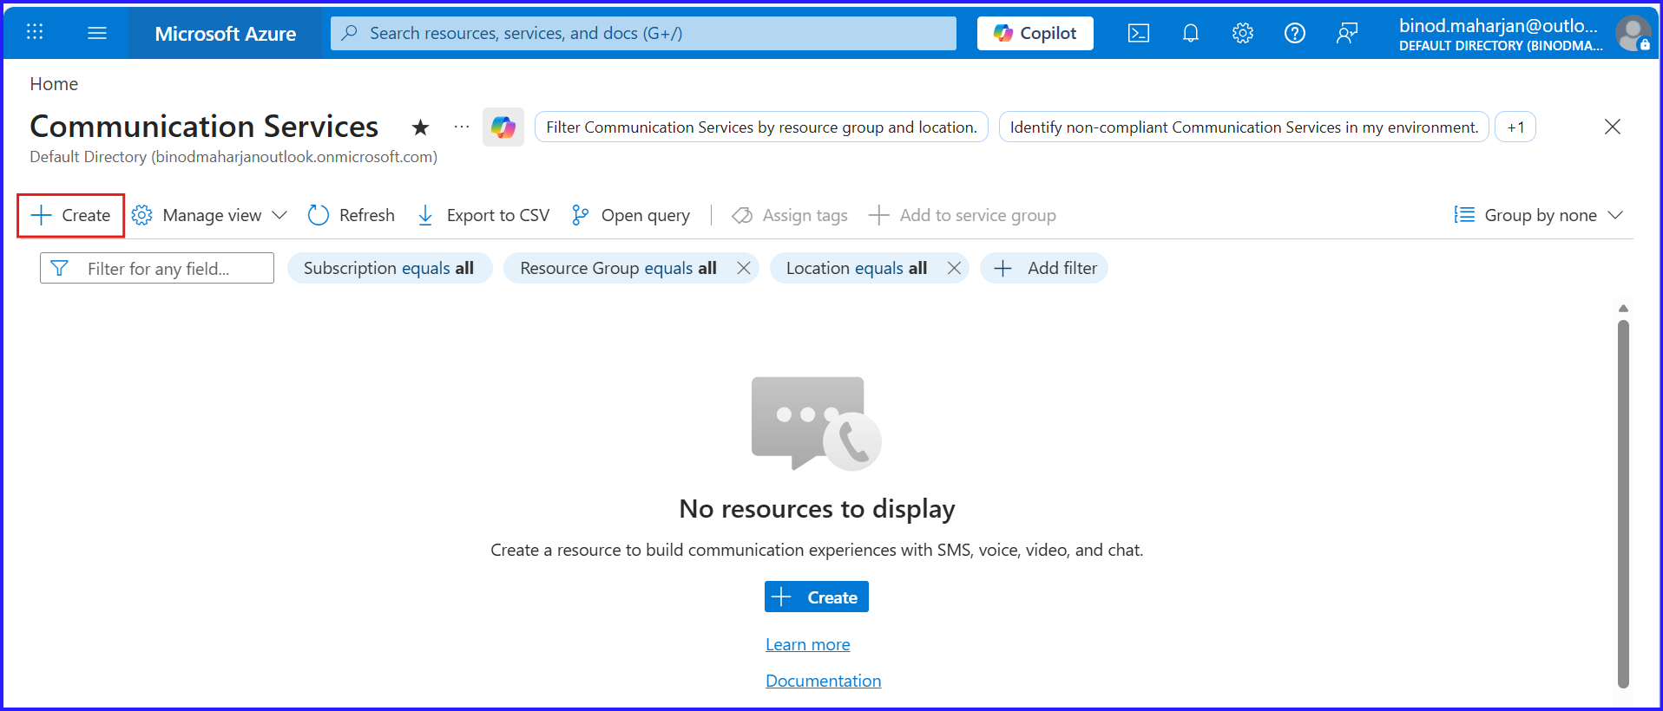Click Assign tags in toolbar
The height and width of the screenshot is (711, 1663).
coord(790,215)
